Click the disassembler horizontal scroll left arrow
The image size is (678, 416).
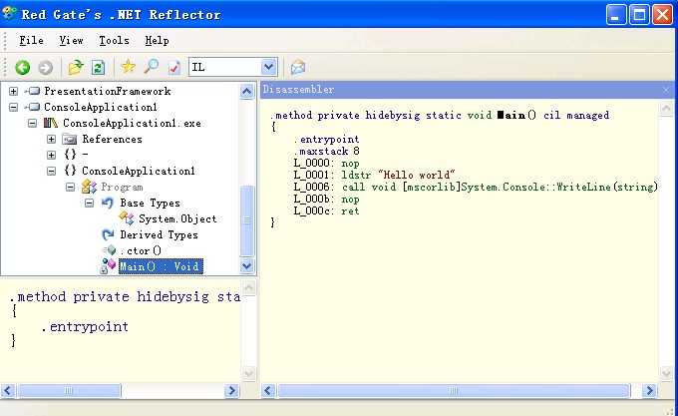(267, 391)
